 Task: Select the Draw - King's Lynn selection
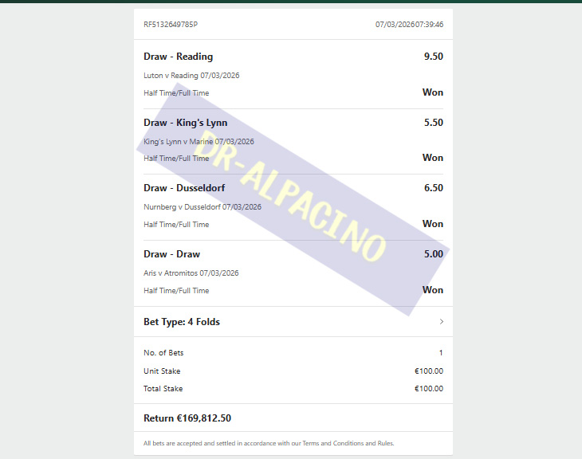pyautogui.click(x=186, y=123)
